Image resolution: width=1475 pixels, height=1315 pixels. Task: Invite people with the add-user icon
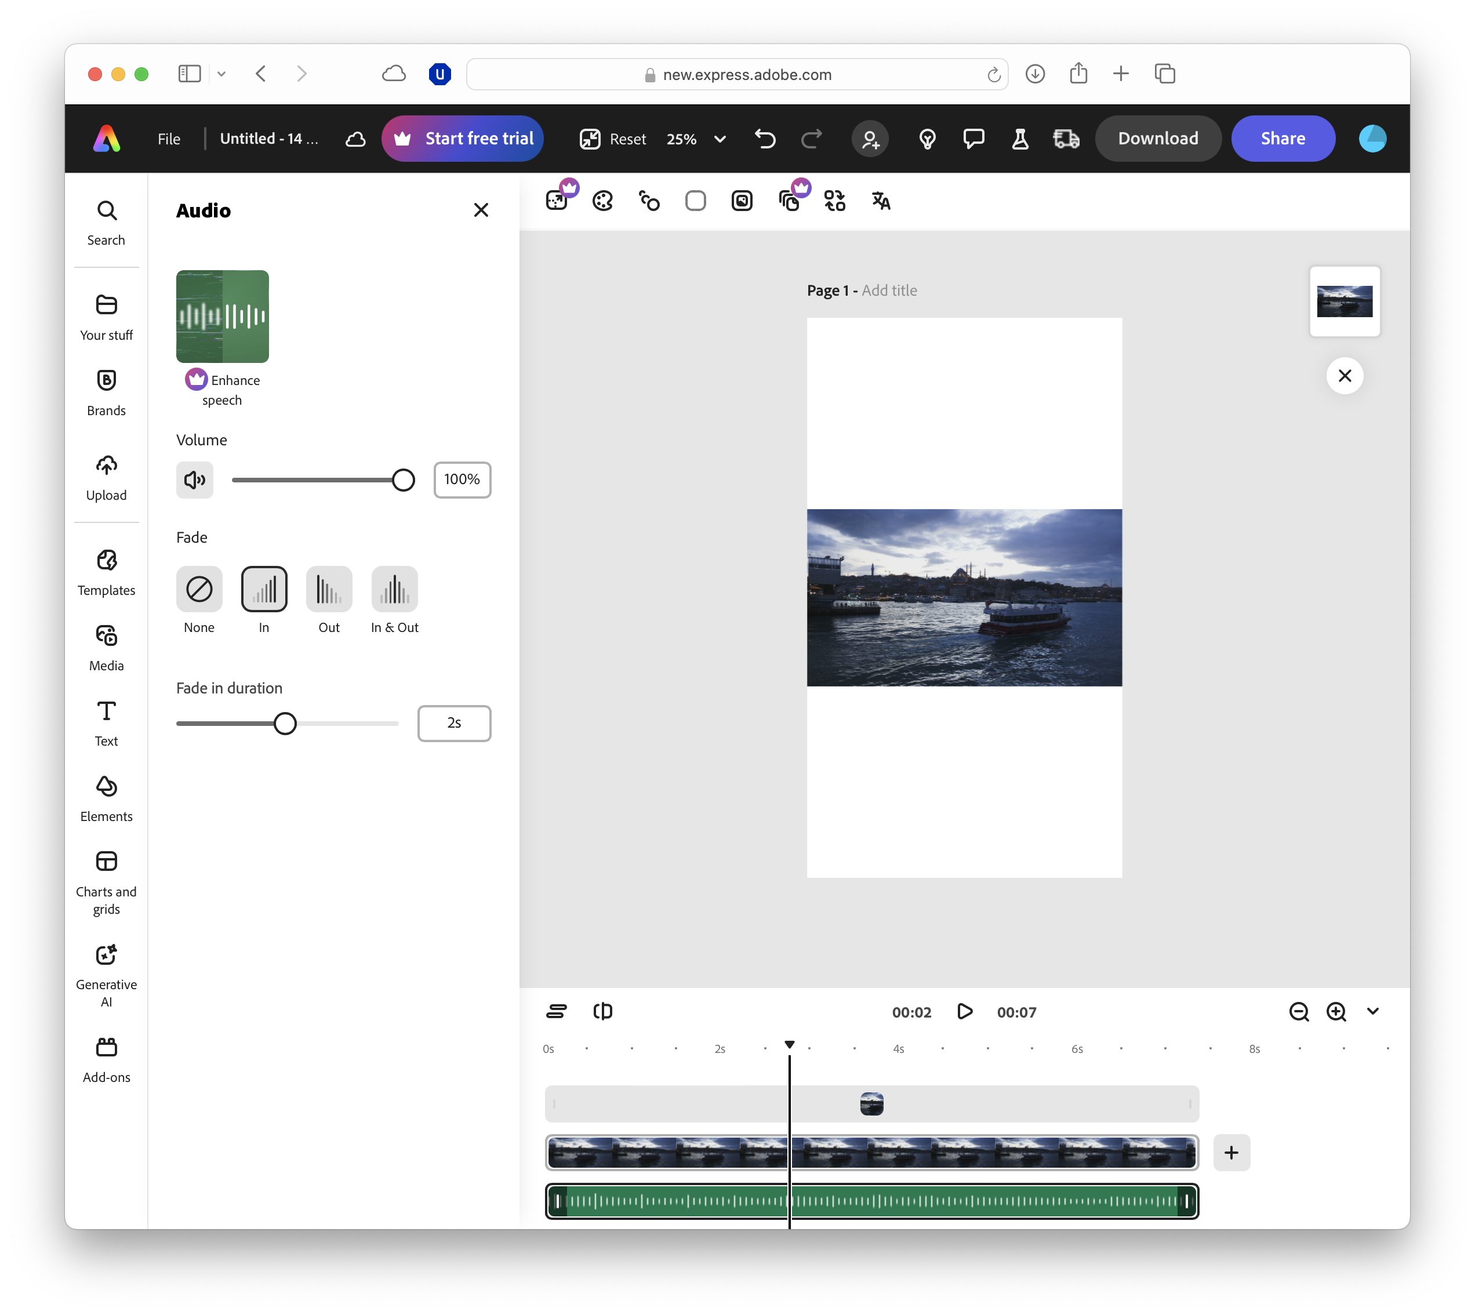(x=870, y=138)
